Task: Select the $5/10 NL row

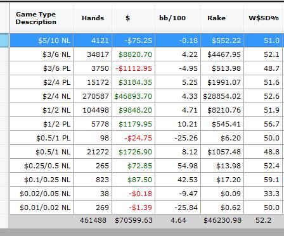Action: [x=146, y=40]
